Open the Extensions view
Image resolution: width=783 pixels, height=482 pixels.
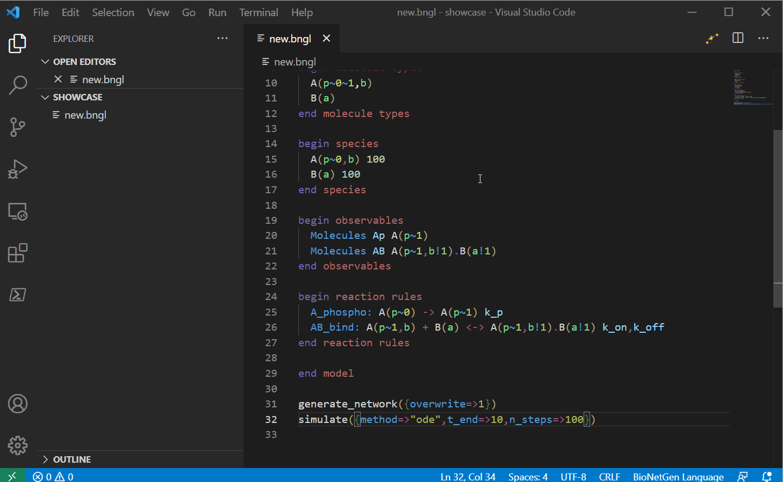tap(18, 253)
